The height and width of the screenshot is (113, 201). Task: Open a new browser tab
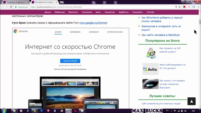[62, 2]
